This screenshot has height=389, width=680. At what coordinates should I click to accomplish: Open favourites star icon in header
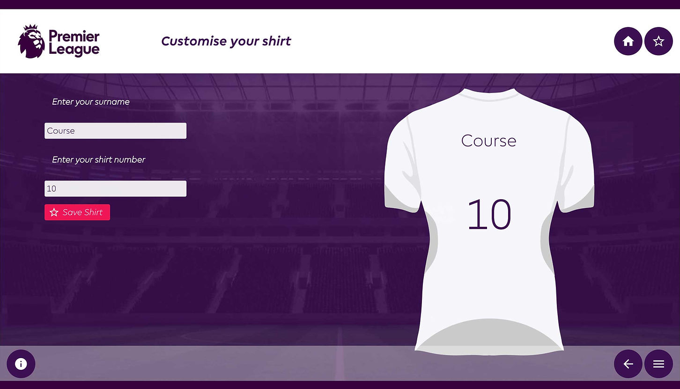658,41
